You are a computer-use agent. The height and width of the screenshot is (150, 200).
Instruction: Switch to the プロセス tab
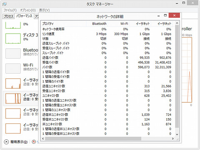click(x=9, y=16)
